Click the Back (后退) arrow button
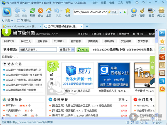The width and height of the screenshot is (167, 125). (x=17, y=11)
